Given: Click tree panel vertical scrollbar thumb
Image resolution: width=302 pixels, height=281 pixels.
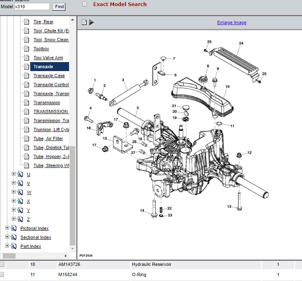Looking at the screenshot, I should coord(72,196).
